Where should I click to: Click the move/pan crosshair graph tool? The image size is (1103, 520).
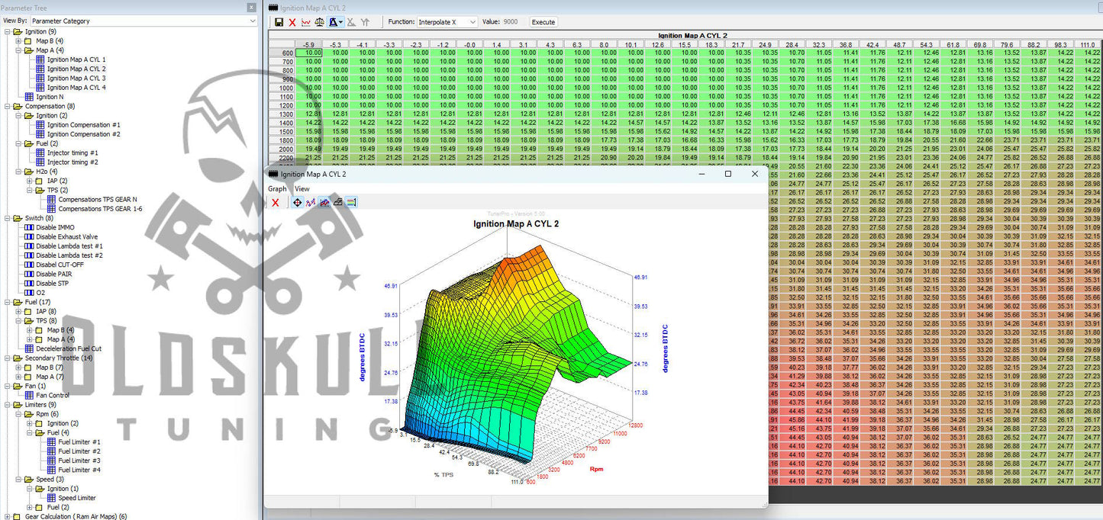(x=297, y=202)
